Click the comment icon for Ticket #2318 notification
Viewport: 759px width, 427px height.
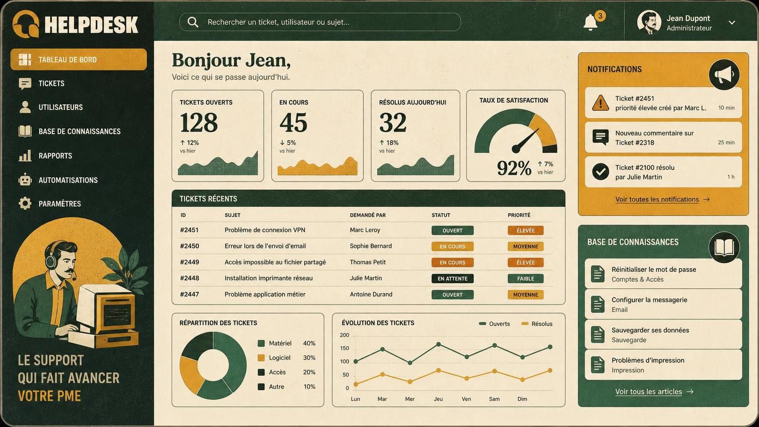pos(601,137)
